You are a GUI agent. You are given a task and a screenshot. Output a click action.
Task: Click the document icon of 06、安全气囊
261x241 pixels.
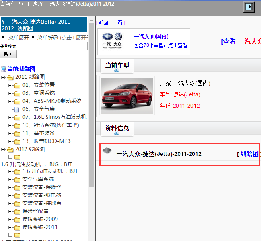(17, 109)
